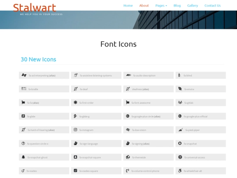Click the Stalwart logo
Viewport: 237px width, 178px height.
click(x=35, y=8)
